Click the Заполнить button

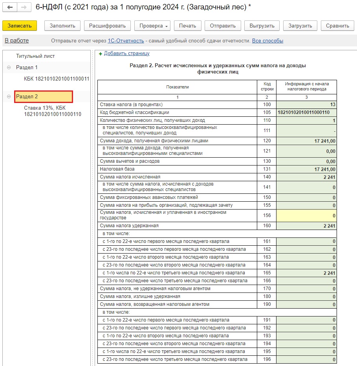pyautogui.click(x=62, y=26)
